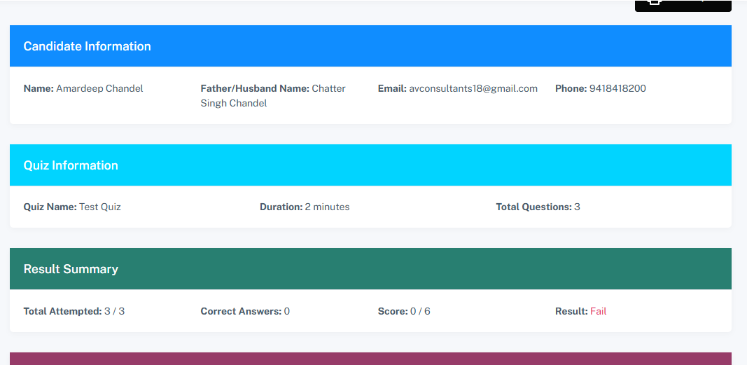Click the candidate name Amardeep Chandel
This screenshot has height=365, width=747.
[x=99, y=88]
